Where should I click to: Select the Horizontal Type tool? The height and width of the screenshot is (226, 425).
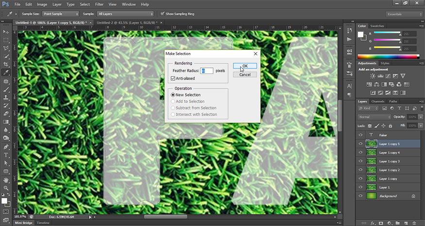coord(6,155)
